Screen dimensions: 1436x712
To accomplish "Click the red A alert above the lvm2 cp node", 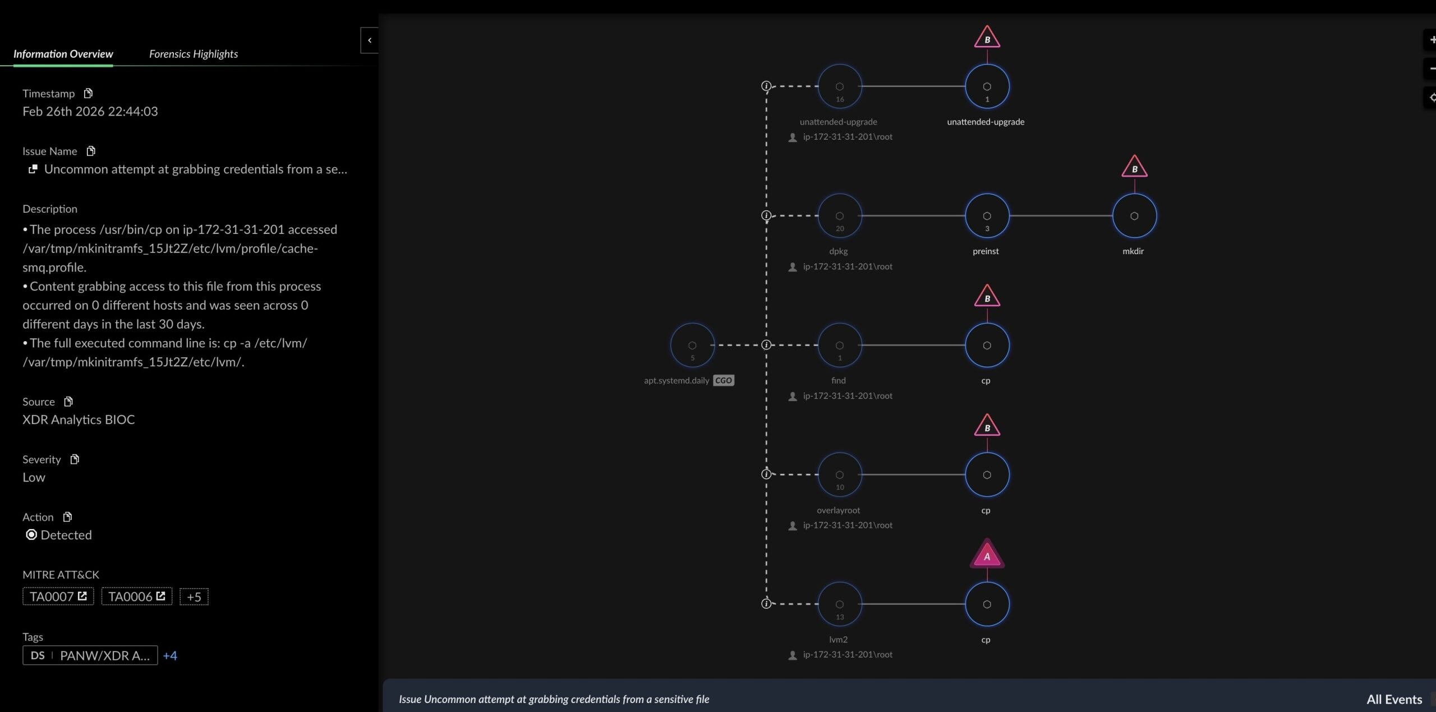I will pyautogui.click(x=987, y=555).
